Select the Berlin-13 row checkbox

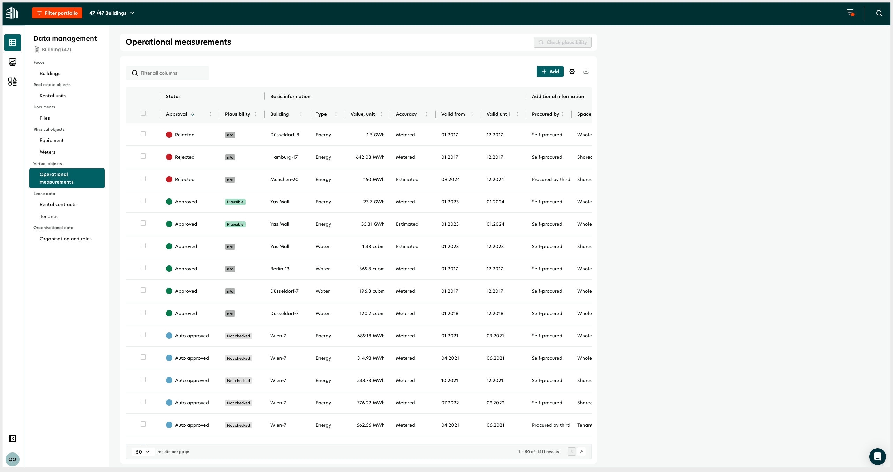143,268
